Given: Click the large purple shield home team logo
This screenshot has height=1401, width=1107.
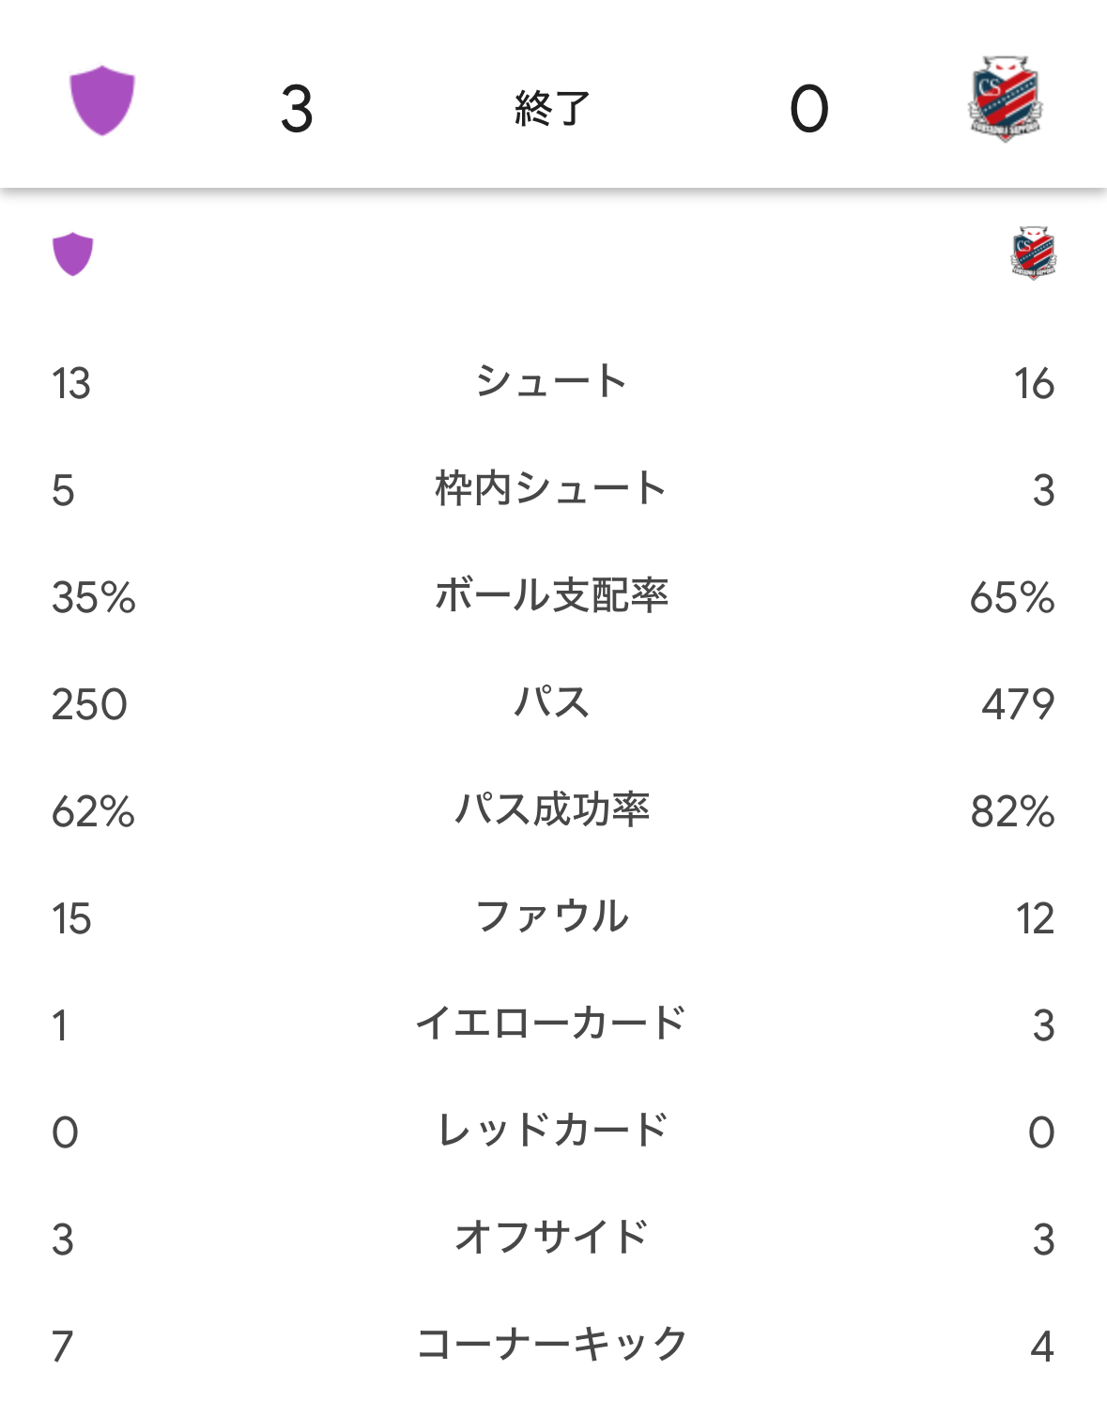Looking at the screenshot, I should click(x=102, y=100).
